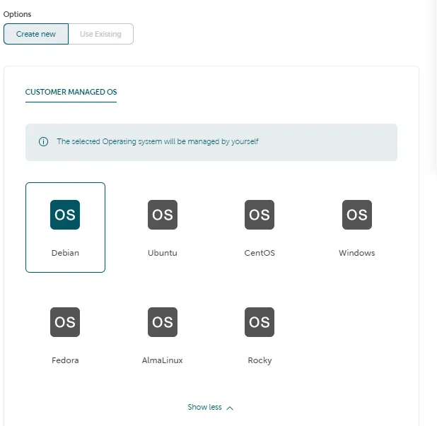Screen dimensions: 437x426
Task: Choose the Fedora OS icon
Action: [x=65, y=322]
